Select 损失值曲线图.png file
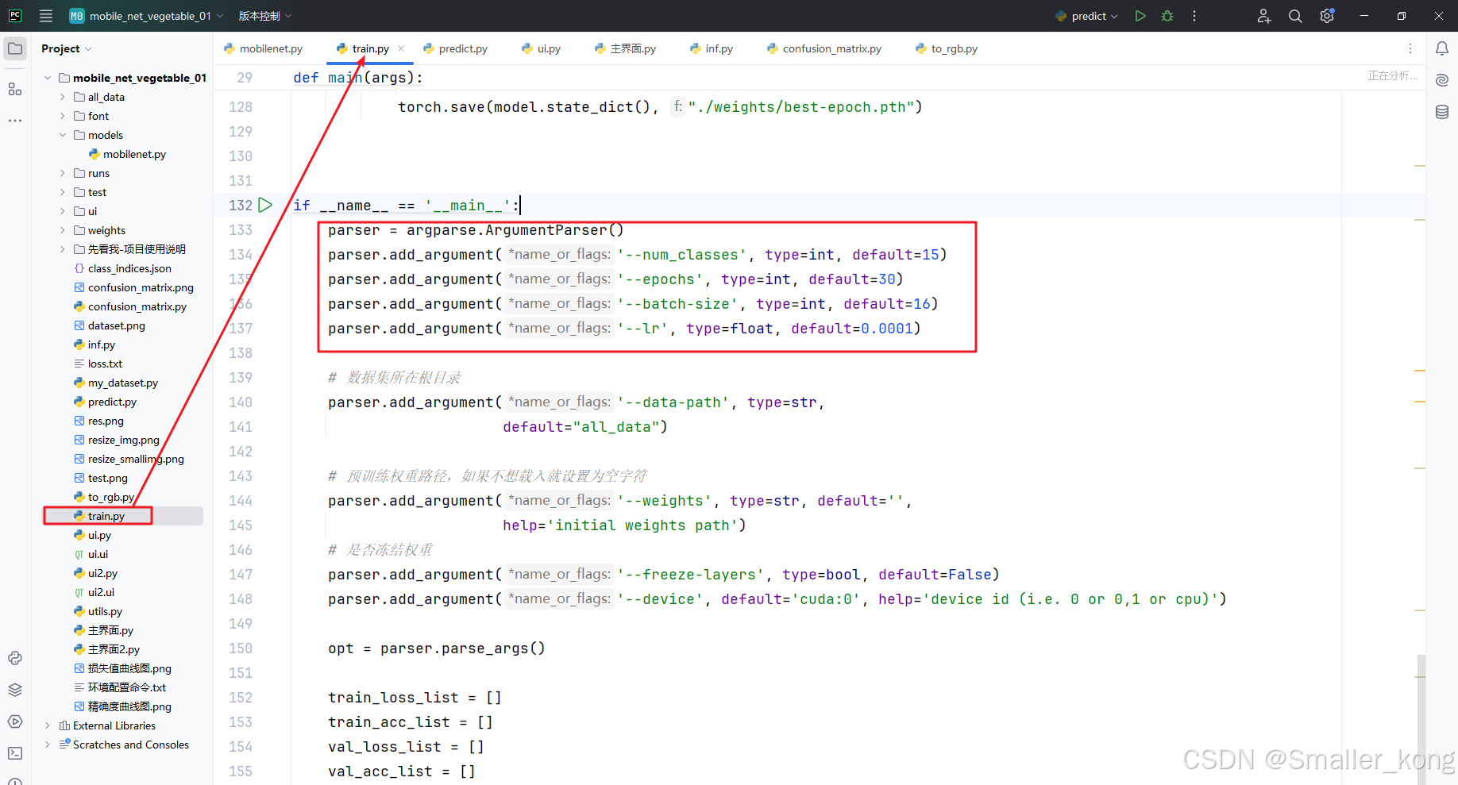 coord(129,668)
